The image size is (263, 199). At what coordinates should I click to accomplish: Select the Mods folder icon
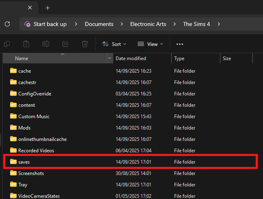tap(13, 128)
